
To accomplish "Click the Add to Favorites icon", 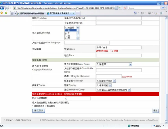I will pos(6,13).
